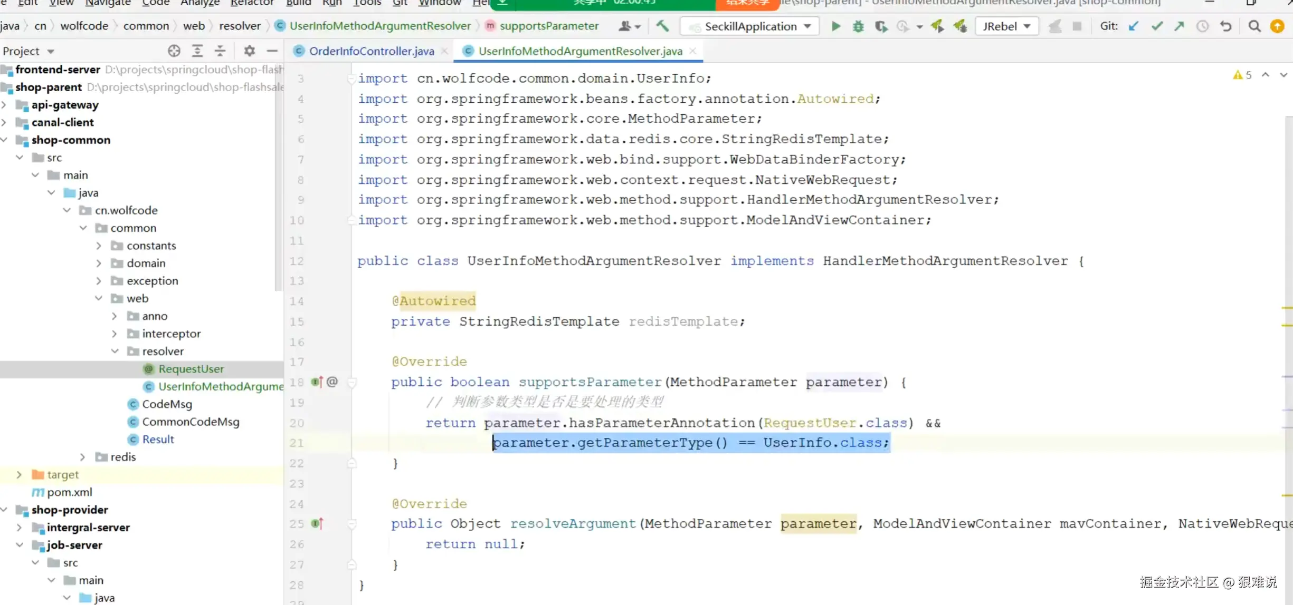The width and height of the screenshot is (1293, 605).
Task: Expand the api-gateway module
Action: [5, 105]
